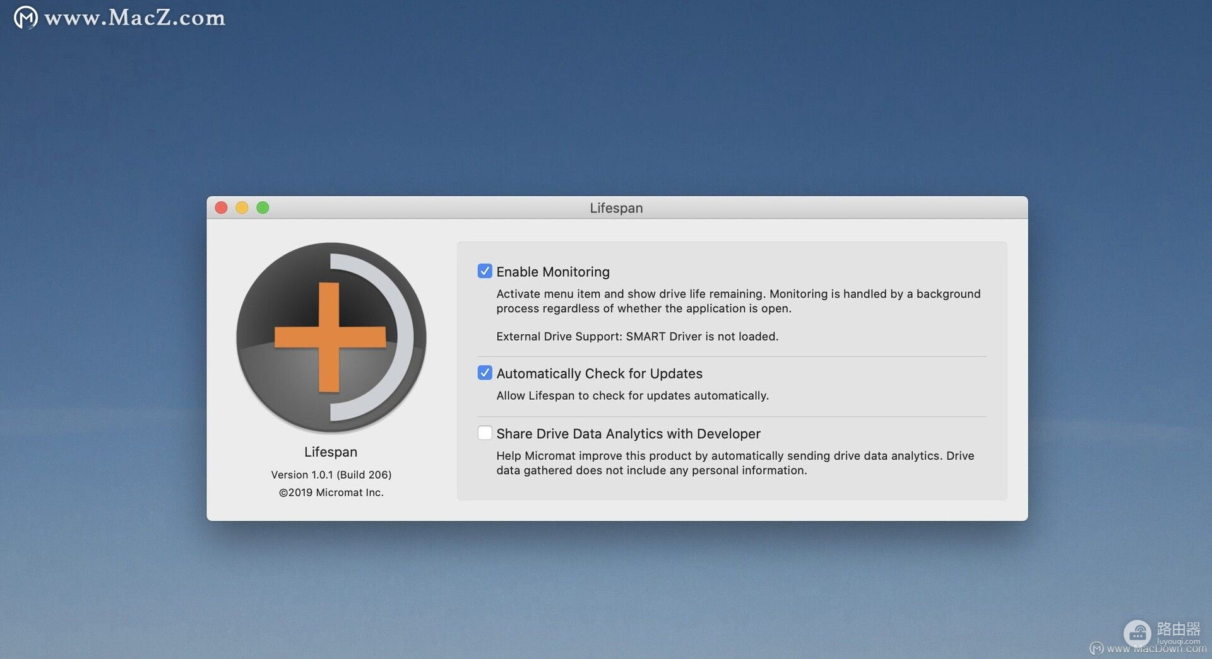Minimize the Lifespan window with yellow button
This screenshot has width=1212, height=659.
(x=242, y=207)
